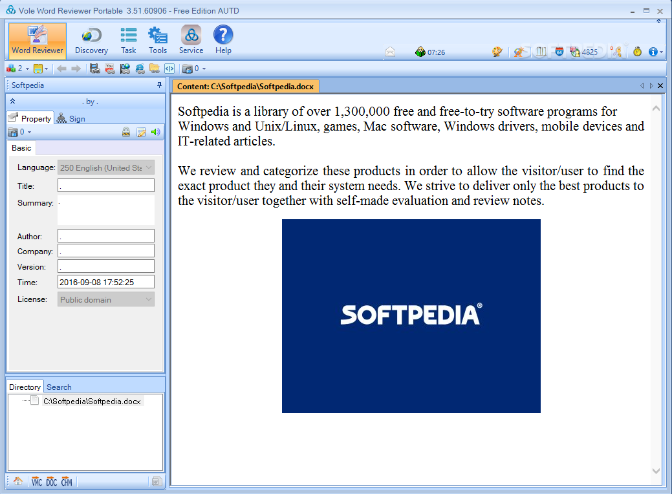Open the Word Reviewer ribbon button

coord(38,40)
